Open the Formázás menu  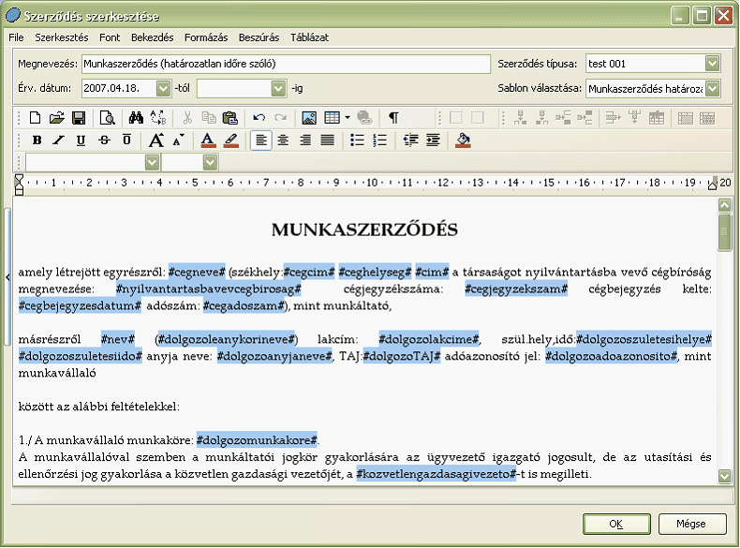[x=206, y=37]
